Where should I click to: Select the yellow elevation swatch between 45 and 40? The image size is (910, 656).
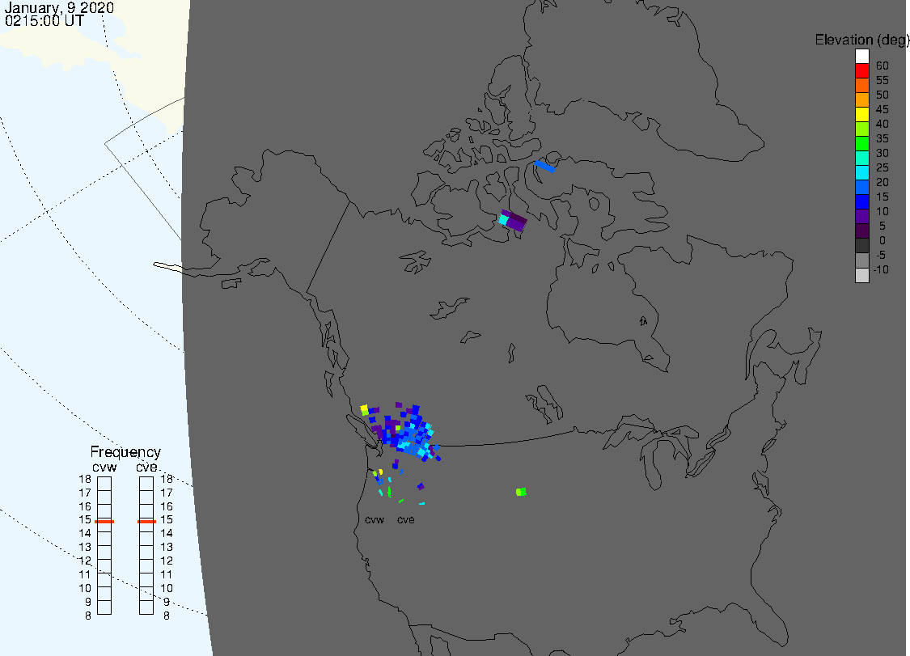click(x=861, y=114)
